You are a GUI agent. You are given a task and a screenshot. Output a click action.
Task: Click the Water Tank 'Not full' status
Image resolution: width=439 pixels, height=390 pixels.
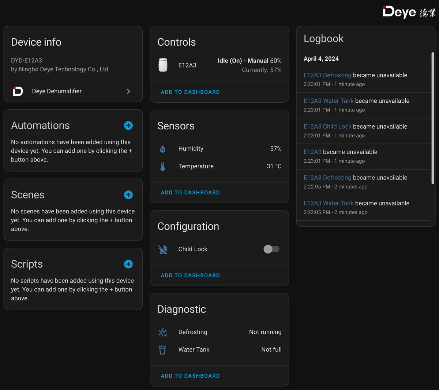point(271,350)
